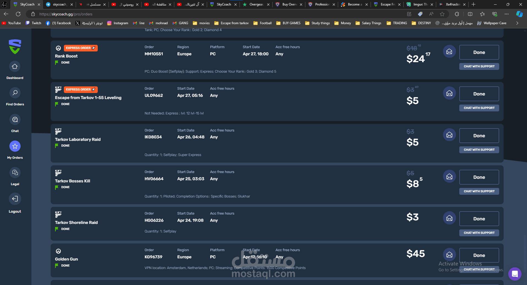Open the TRADING bookmark folder
The width and height of the screenshot is (527, 285).
[x=397, y=23]
